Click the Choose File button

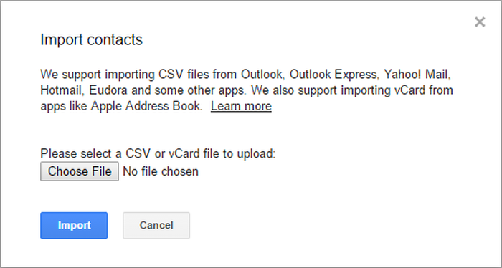click(x=80, y=171)
